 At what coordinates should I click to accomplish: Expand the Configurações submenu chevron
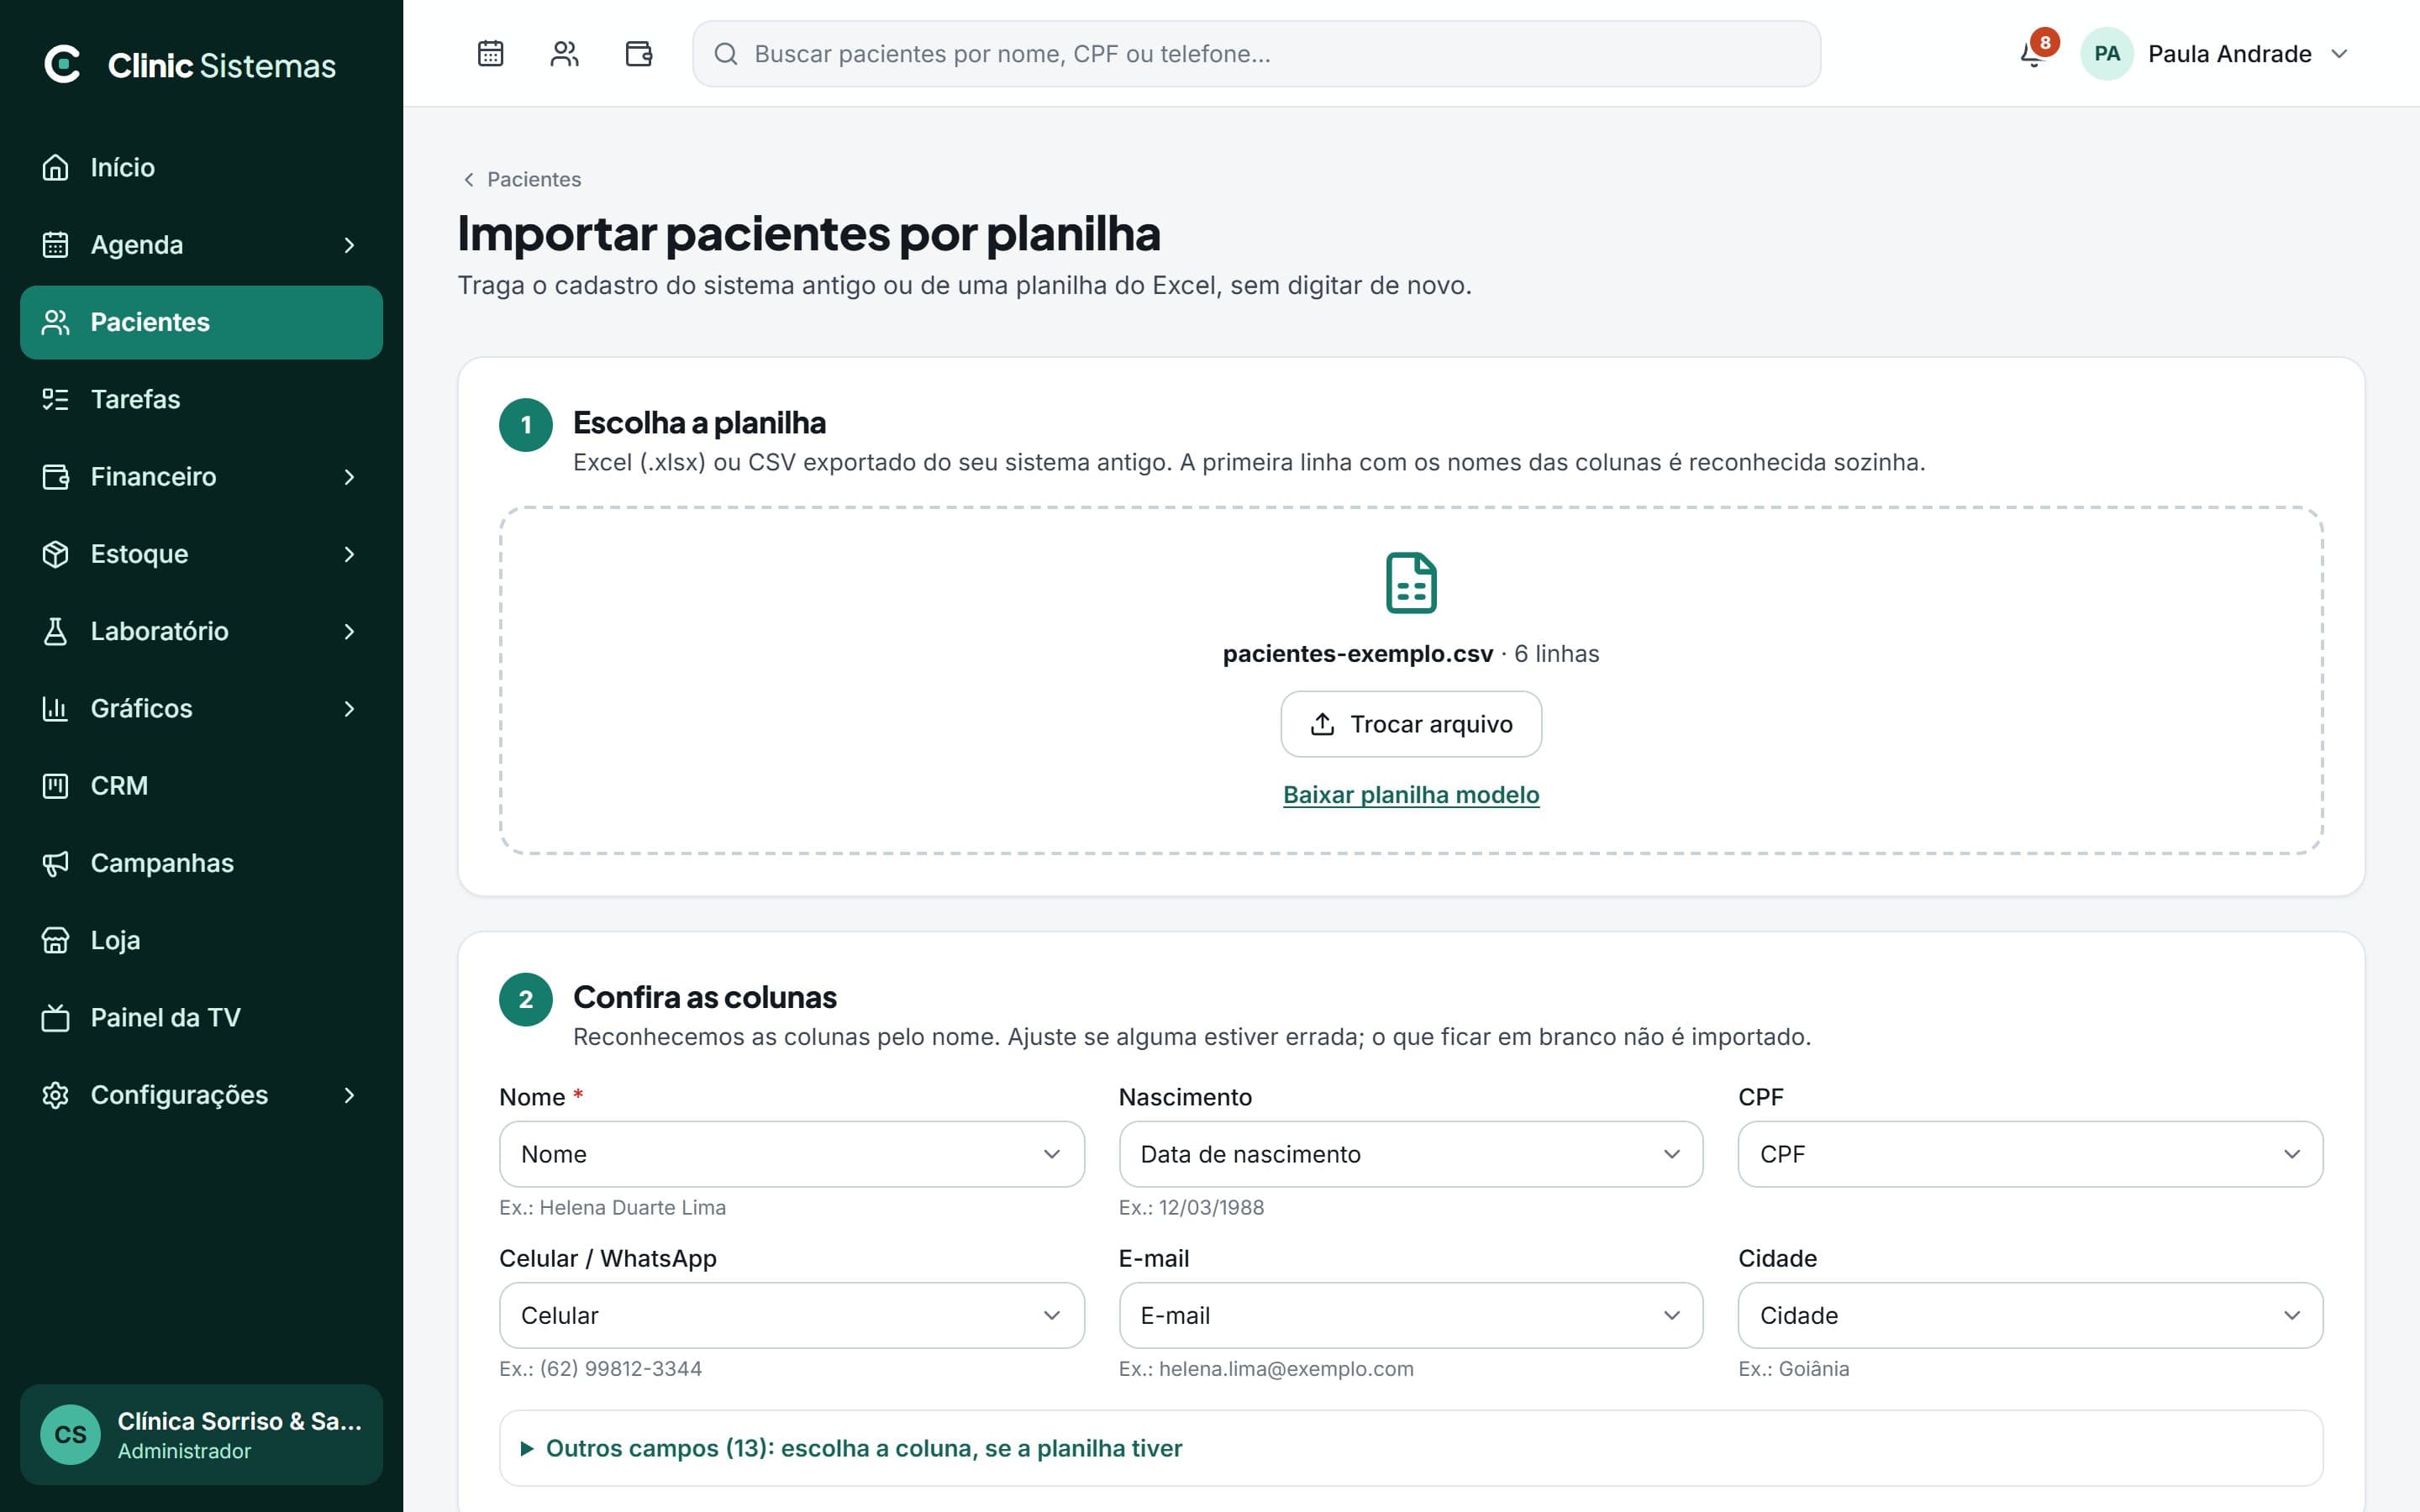click(349, 1094)
